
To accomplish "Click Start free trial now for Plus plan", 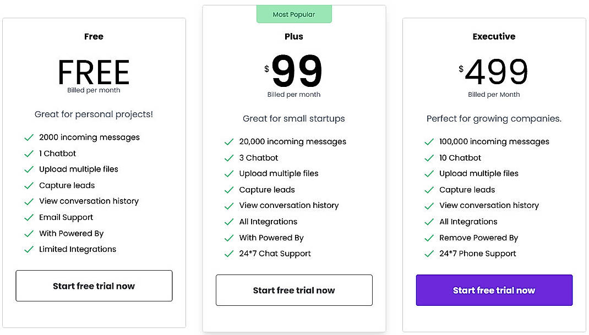I will click(x=294, y=290).
